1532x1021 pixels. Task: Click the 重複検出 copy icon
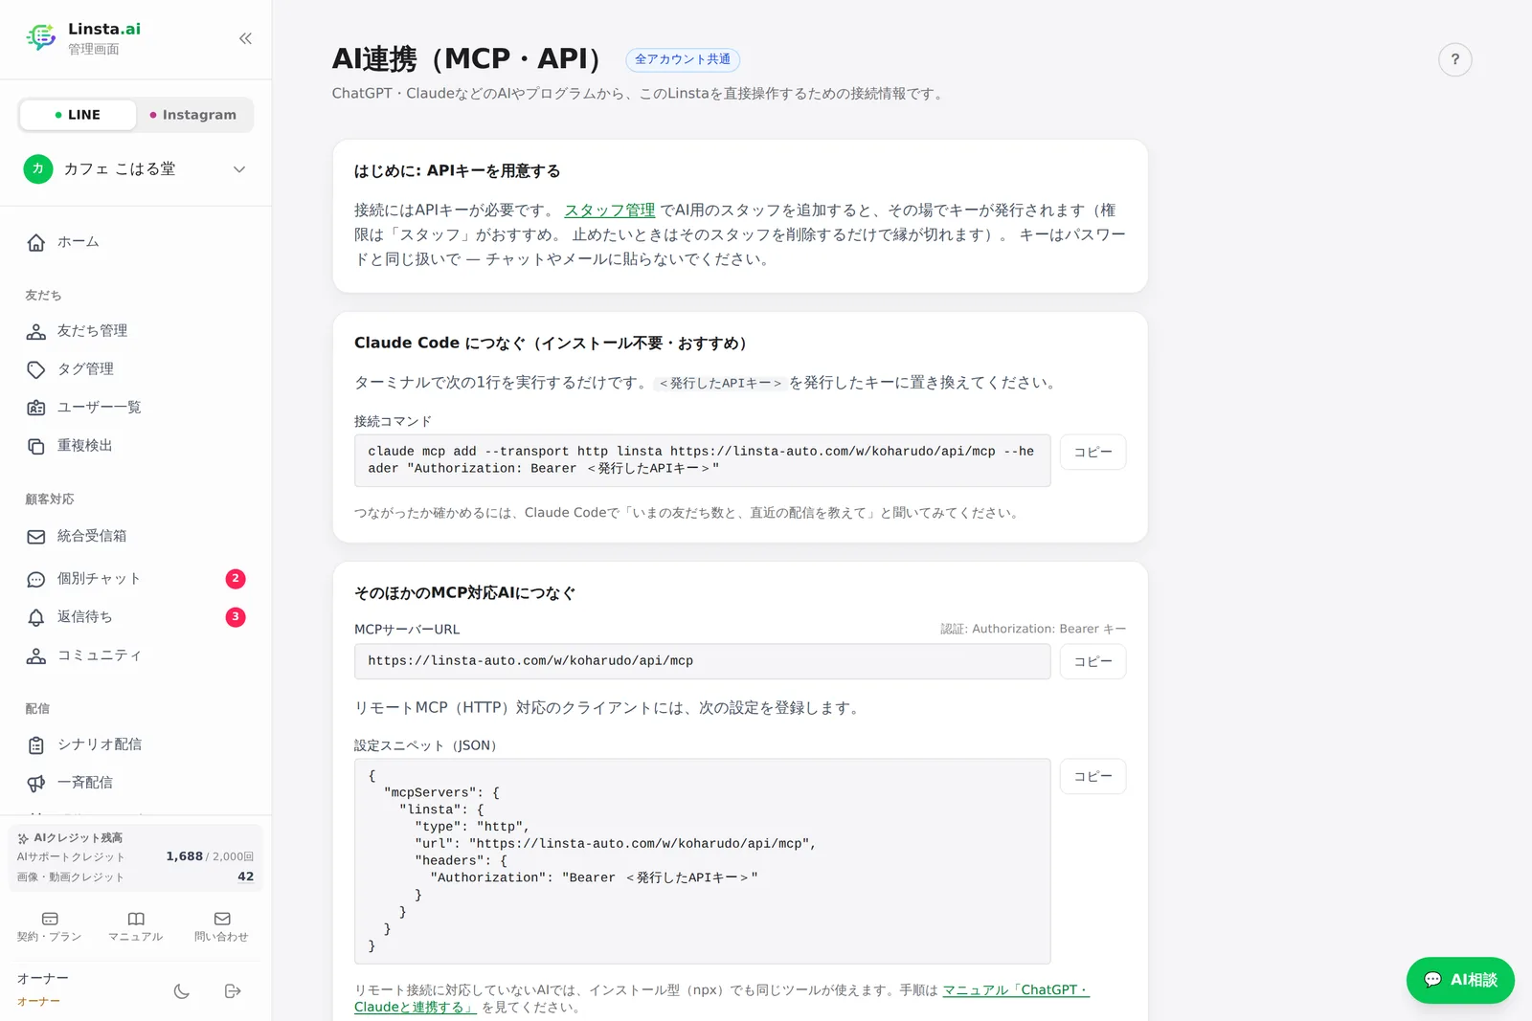[x=36, y=446]
